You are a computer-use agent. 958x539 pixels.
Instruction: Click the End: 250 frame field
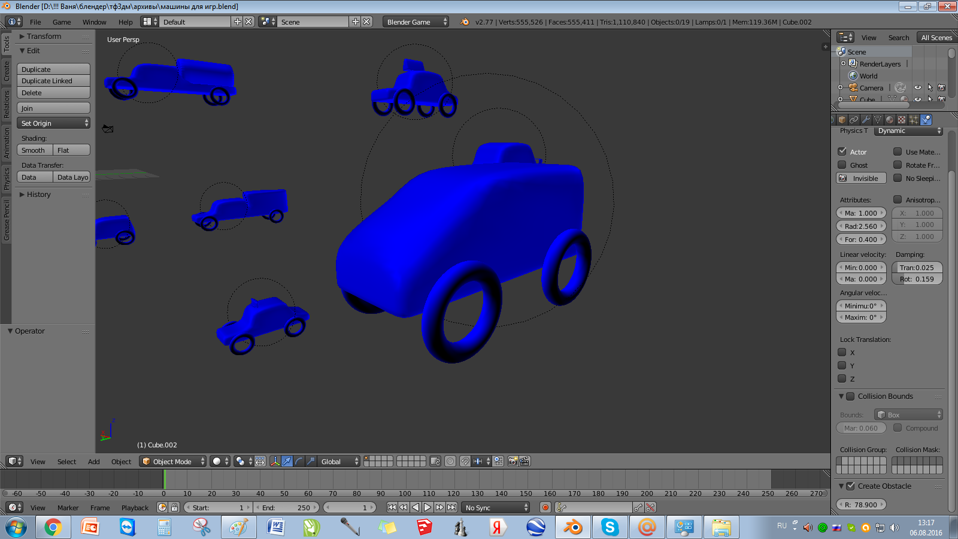(286, 507)
